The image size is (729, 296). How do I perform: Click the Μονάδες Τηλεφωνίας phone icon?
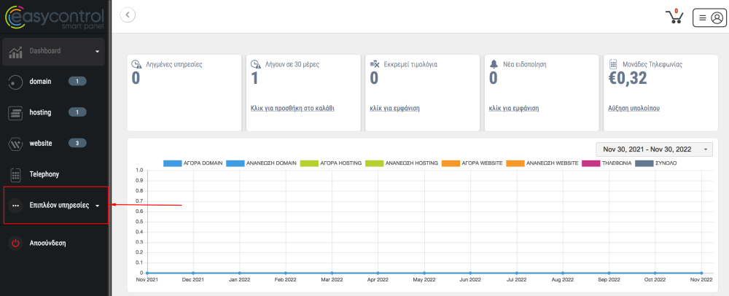tap(613, 65)
